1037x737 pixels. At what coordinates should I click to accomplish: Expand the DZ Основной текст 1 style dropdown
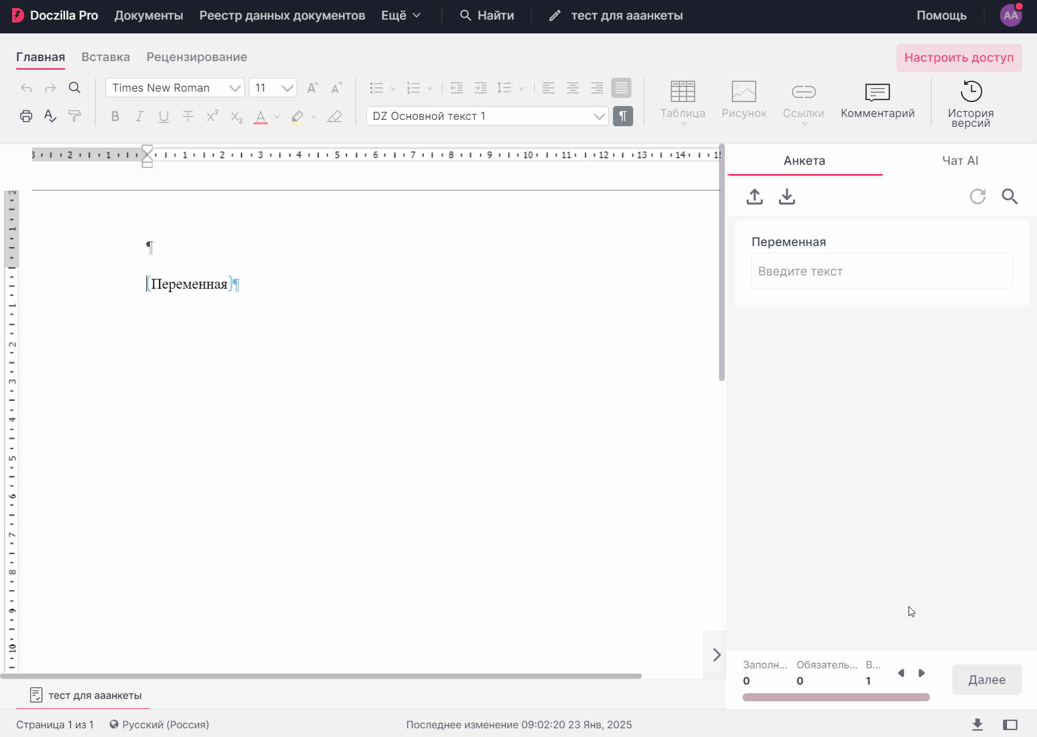tap(599, 116)
